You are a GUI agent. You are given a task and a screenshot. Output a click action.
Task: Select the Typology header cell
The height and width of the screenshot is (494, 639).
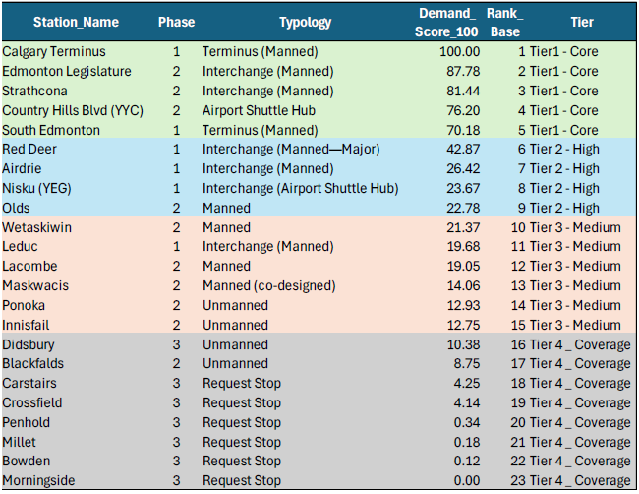(x=305, y=22)
